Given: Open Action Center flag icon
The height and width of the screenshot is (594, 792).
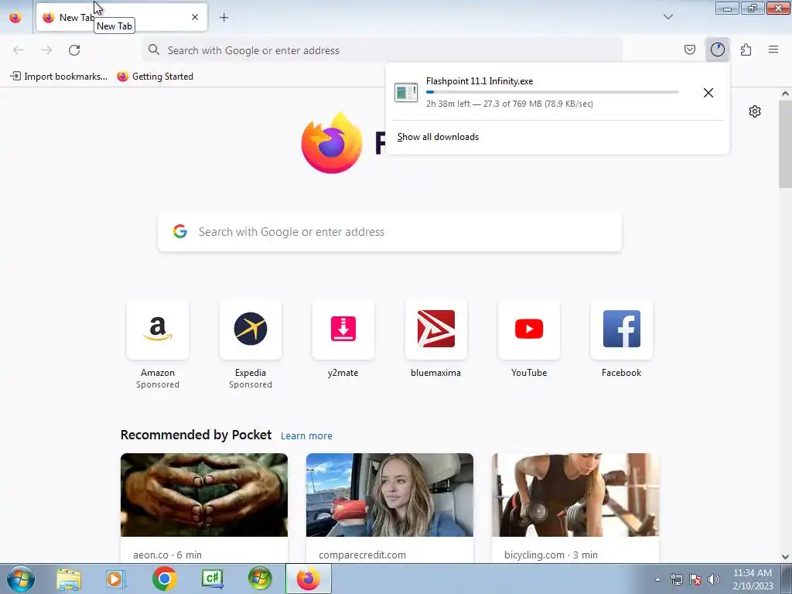Looking at the screenshot, I should (695, 579).
